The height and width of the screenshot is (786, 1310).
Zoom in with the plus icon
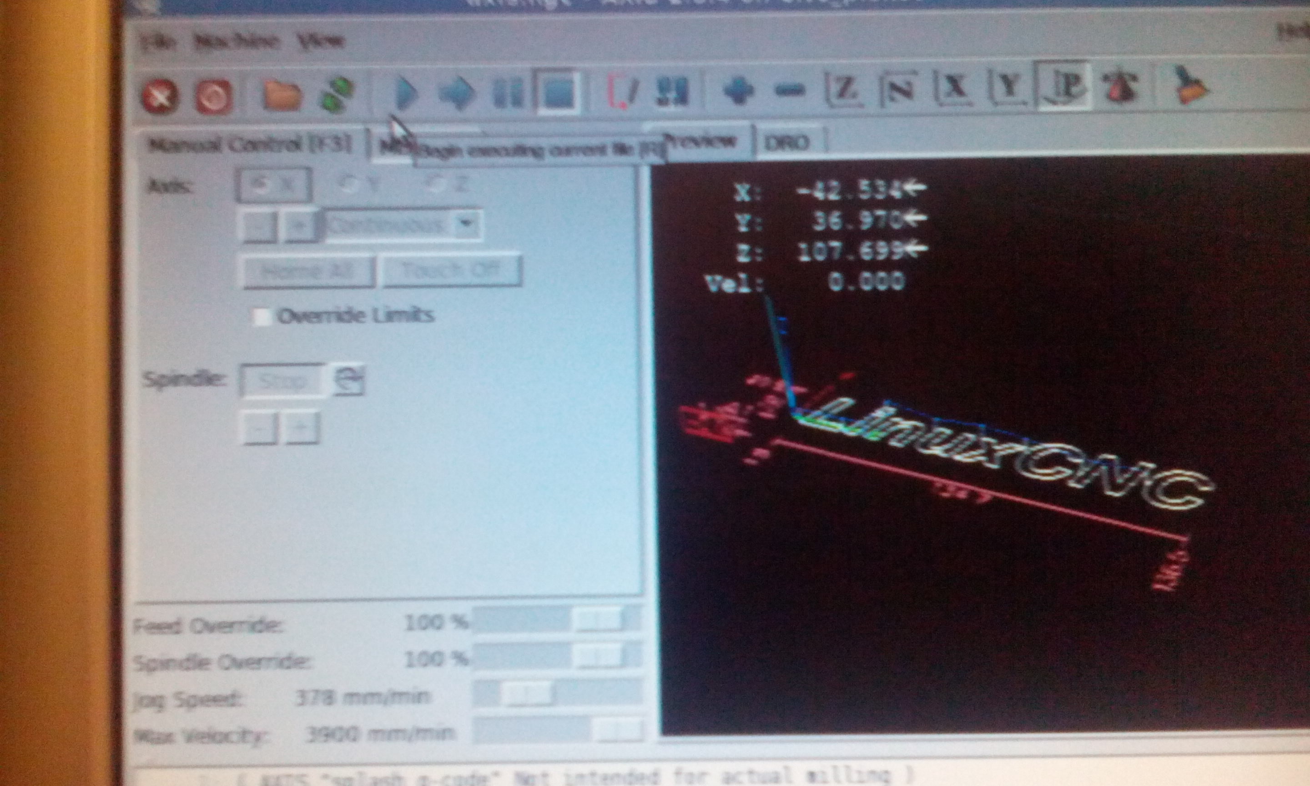click(738, 91)
